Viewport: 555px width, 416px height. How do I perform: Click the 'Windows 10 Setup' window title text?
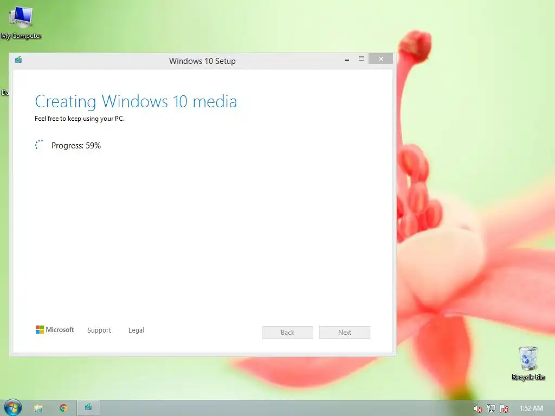[x=202, y=61]
